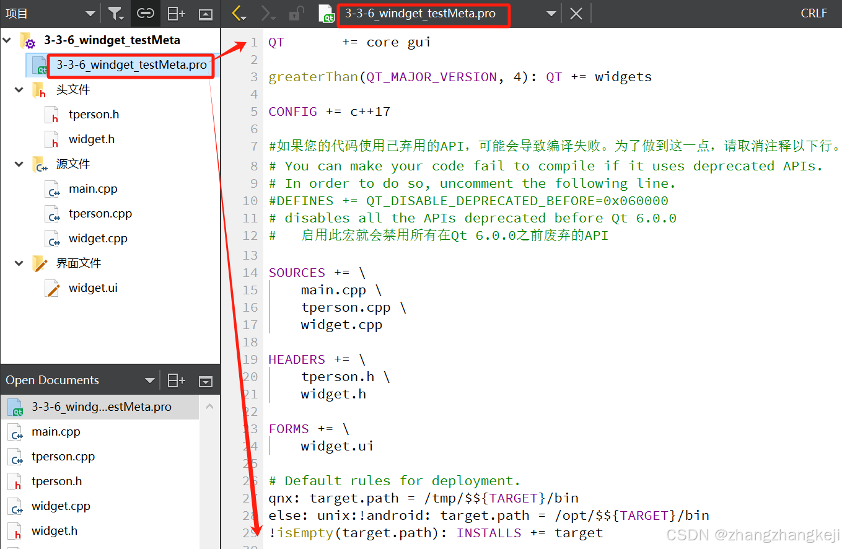Open widget.ui in the project tree
Screen dimensions: 842x549
pyautogui.click(x=93, y=288)
